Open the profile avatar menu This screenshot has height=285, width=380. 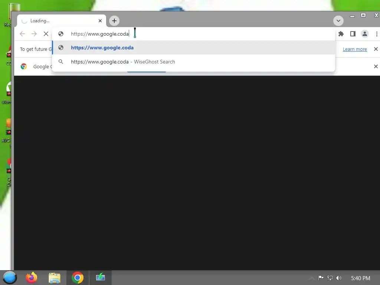(364, 34)
